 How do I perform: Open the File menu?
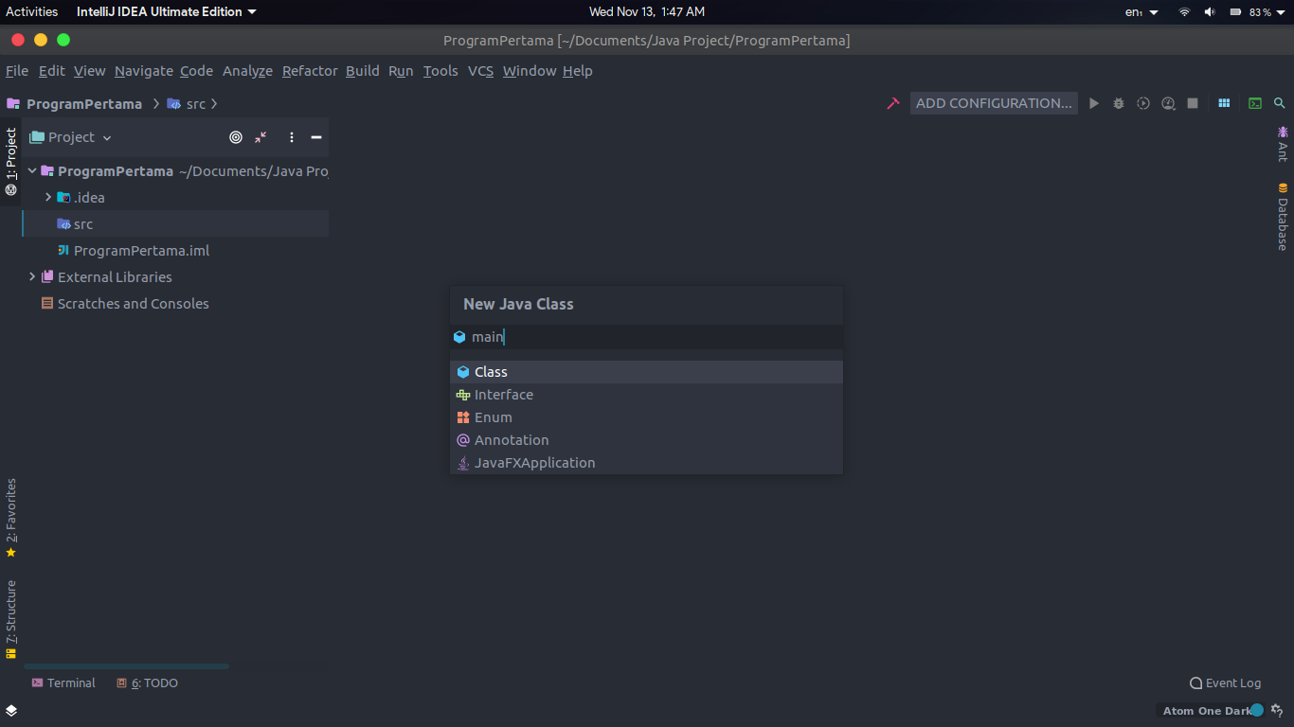tap(17, 71)
